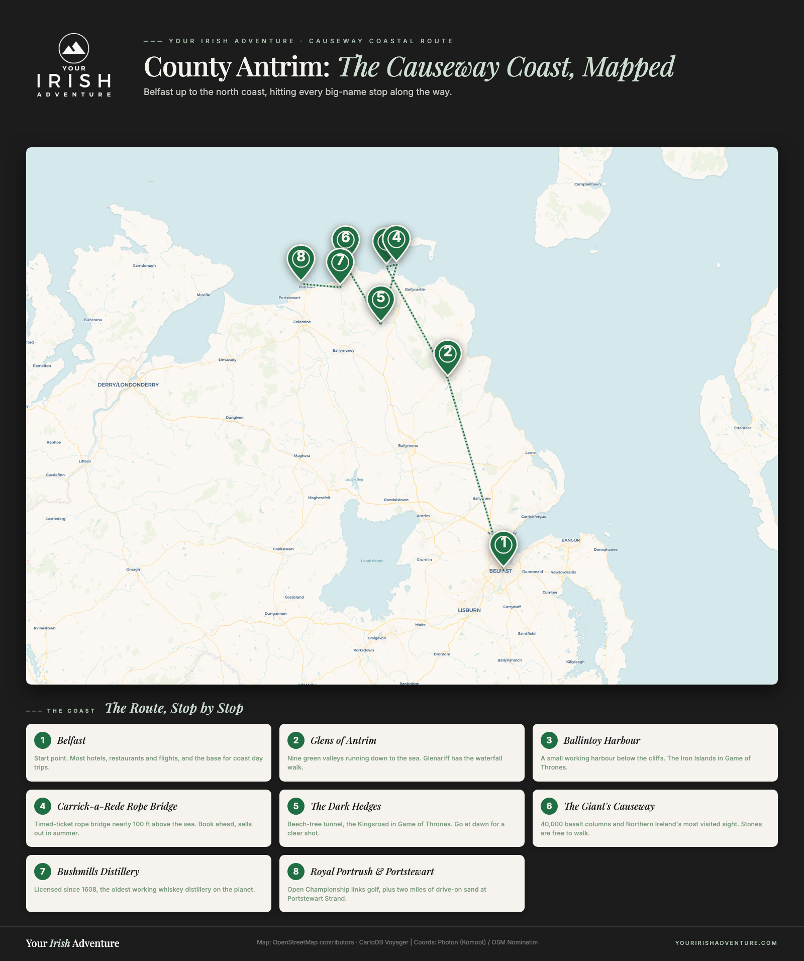The image size is (804, 961).
Task: Select map pin number 6
Action: tap(345, 238)
